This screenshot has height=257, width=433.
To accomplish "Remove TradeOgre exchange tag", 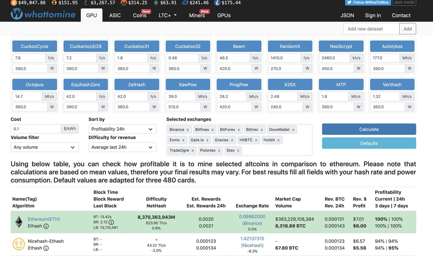I will 193,151.
